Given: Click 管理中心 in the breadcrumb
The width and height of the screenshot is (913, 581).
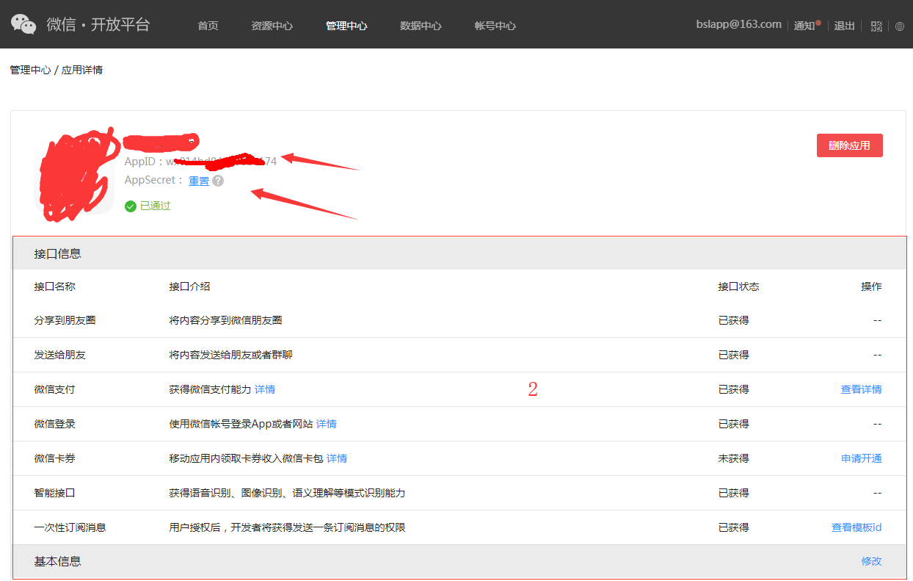Looking at the screenshot, I should [30, 70].
